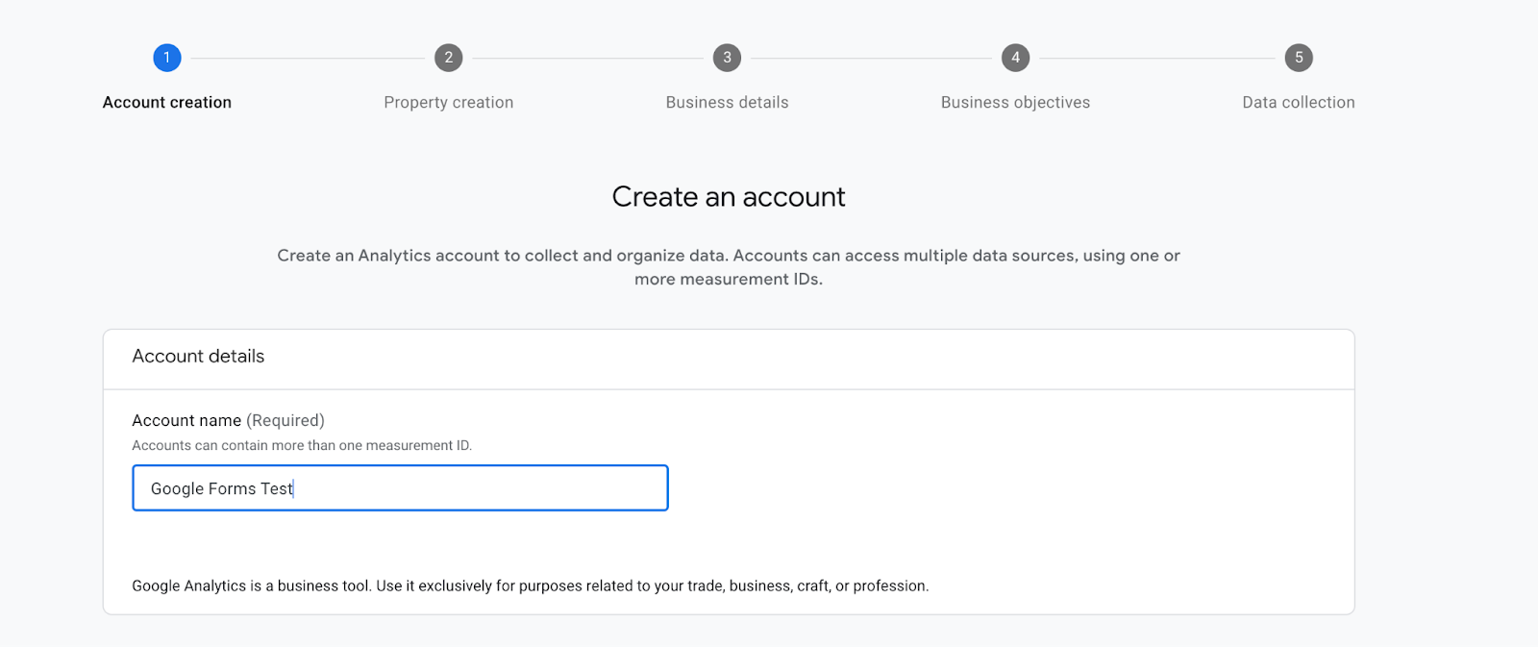Select the Account creation step label
The height and width of the screenshot is (647, 1538).
coord(167,102)
